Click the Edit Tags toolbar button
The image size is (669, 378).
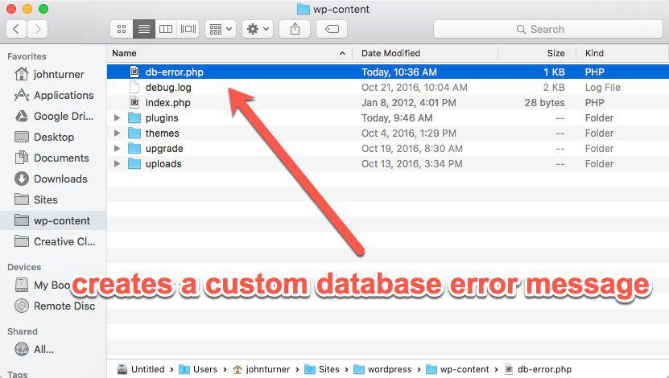[x=332, y=30]
